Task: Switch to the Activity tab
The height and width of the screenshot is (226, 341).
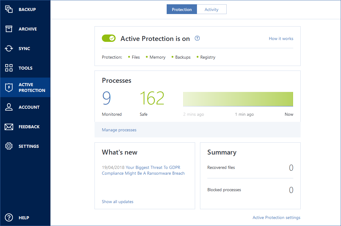Action: tap(211, 9)
